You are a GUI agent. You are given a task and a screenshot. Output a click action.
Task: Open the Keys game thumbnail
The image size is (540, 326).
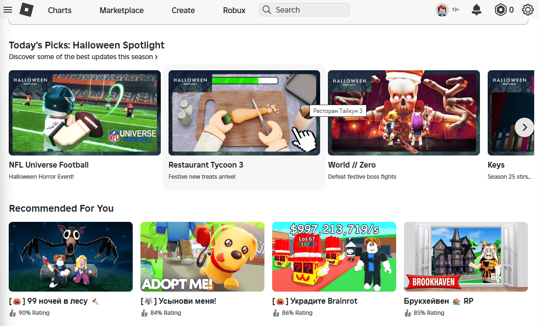click(511, 113)
